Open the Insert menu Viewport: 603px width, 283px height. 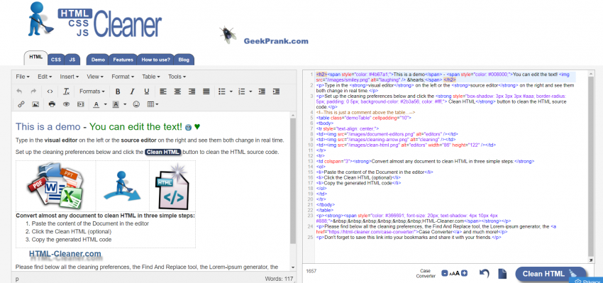coord(70,77)
